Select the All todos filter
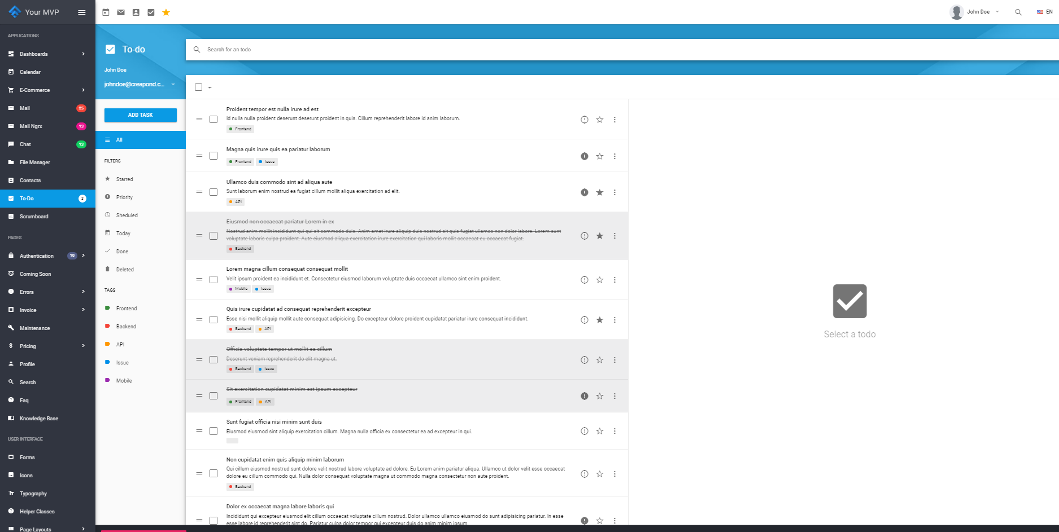The image size is (1059, 532). 141,140
